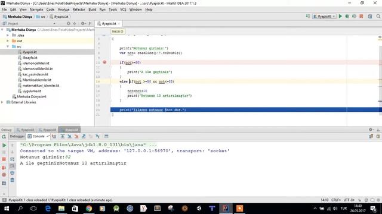The width and height of the screenshot is (382, 214).
Task: Open Microsoft Edge from the taskbar
Action: coord(48,209)
